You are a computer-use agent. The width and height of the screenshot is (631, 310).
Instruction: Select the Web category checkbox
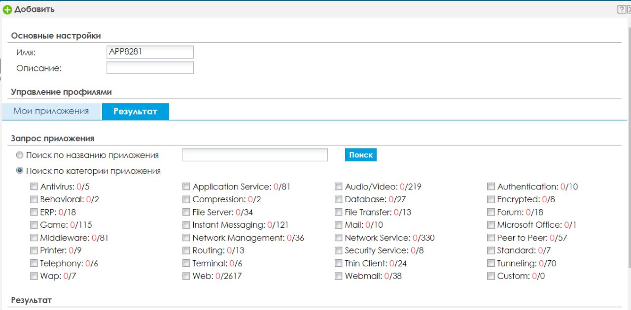click(x=186, y=276)
